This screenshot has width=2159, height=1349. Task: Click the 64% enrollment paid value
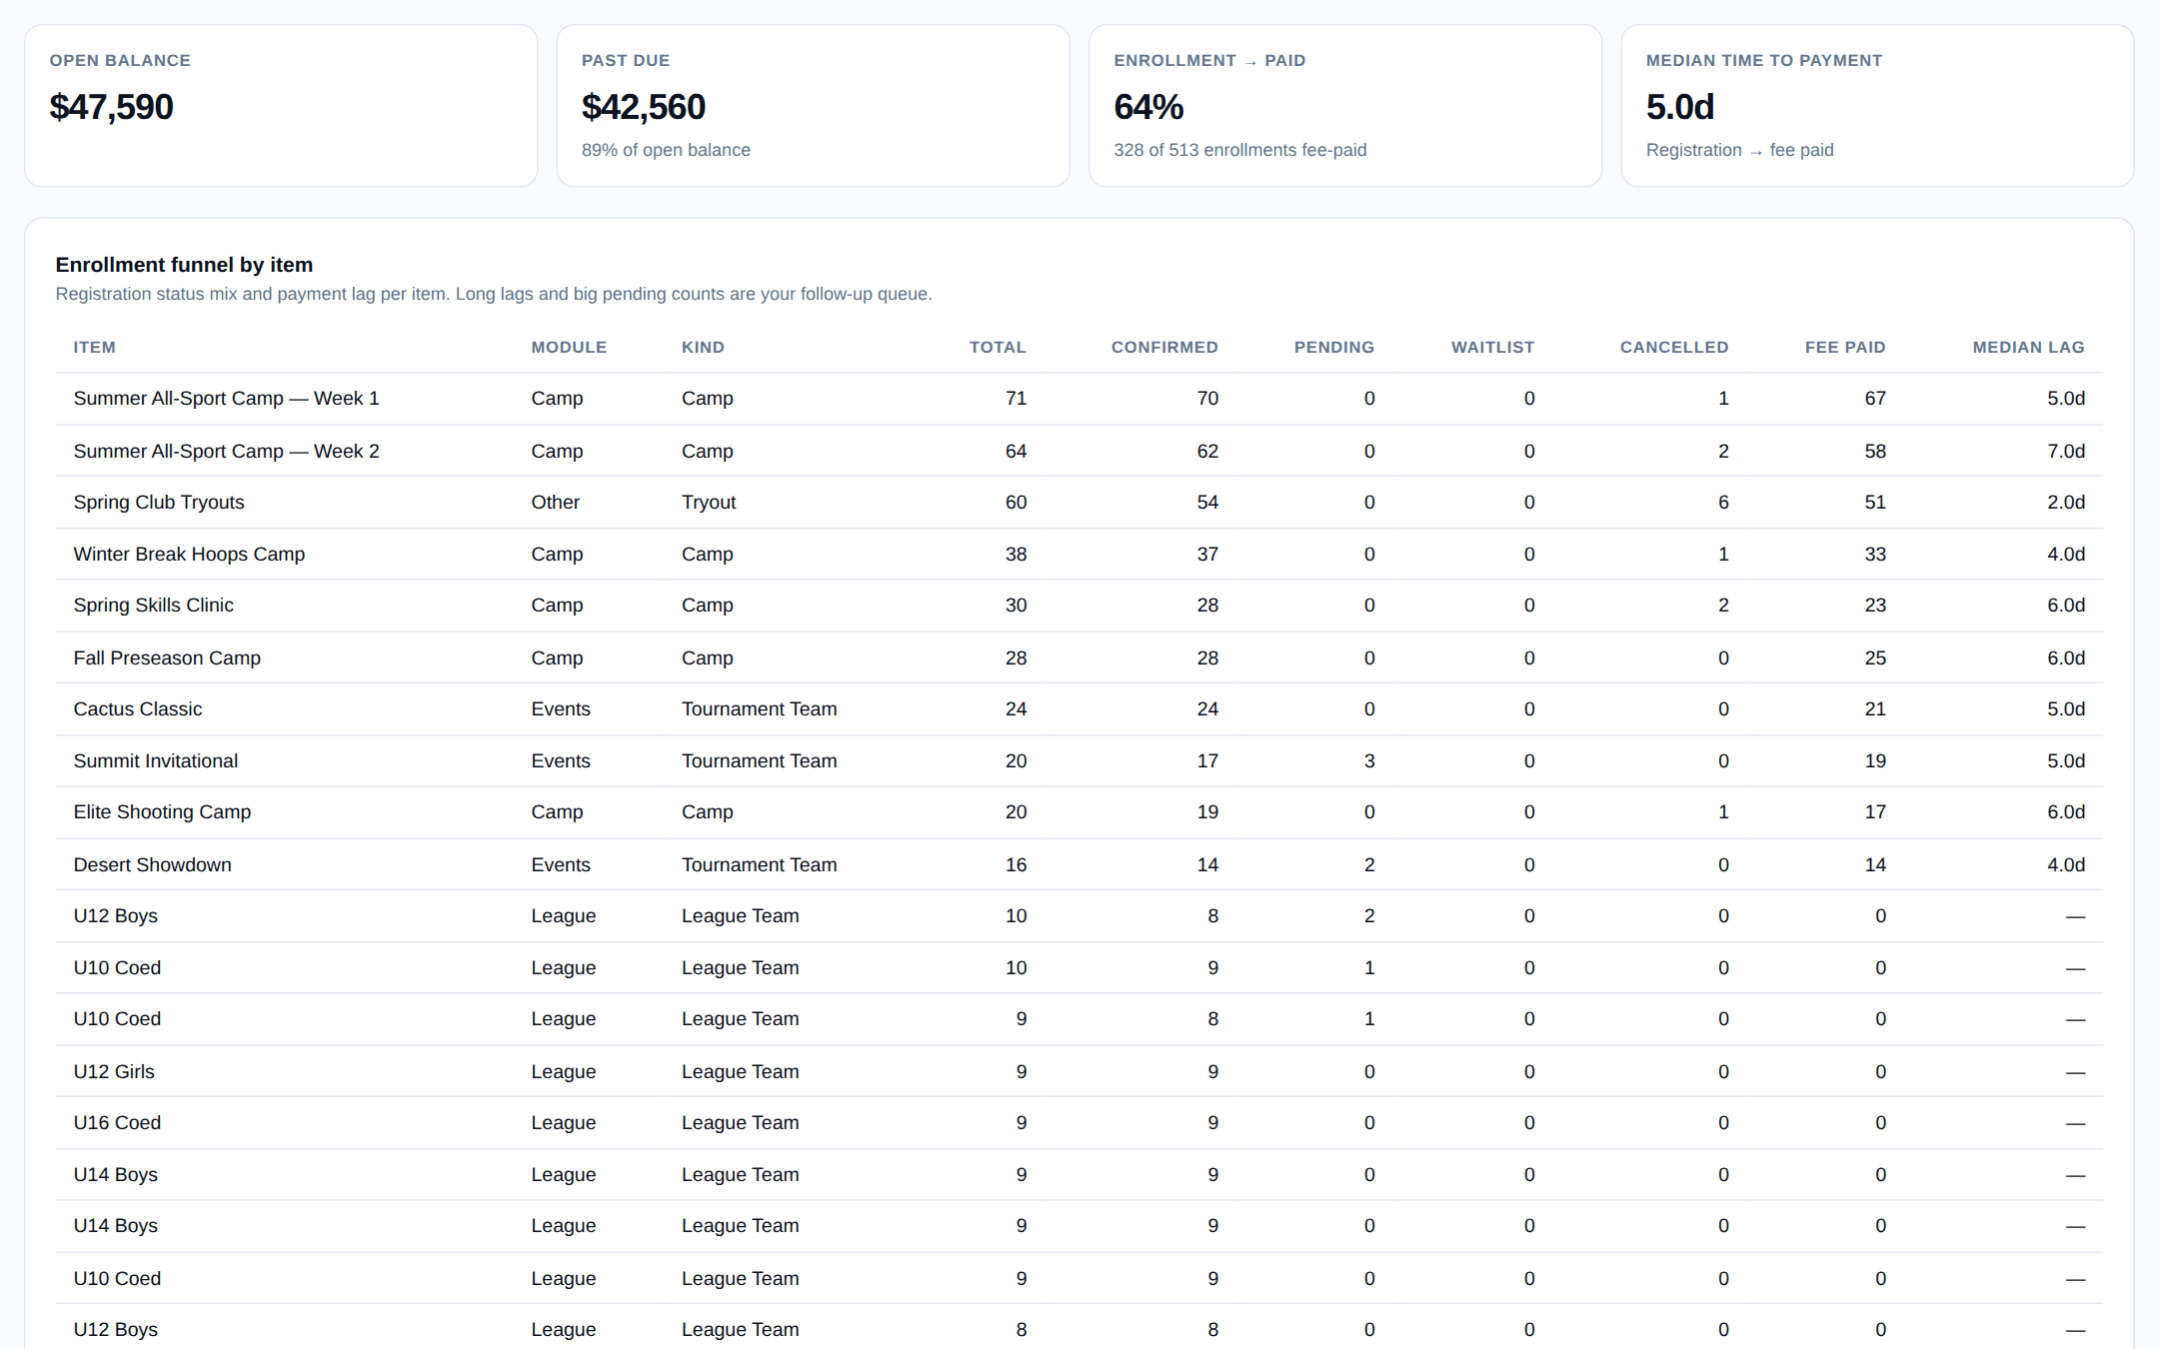click(x=1148, y=107)
